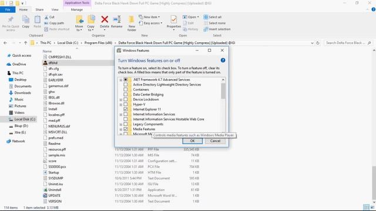
Task: Open Network in navigation pane
Action: pos(16,141)
